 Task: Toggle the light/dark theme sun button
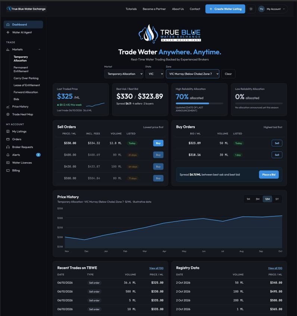(251, 9)
